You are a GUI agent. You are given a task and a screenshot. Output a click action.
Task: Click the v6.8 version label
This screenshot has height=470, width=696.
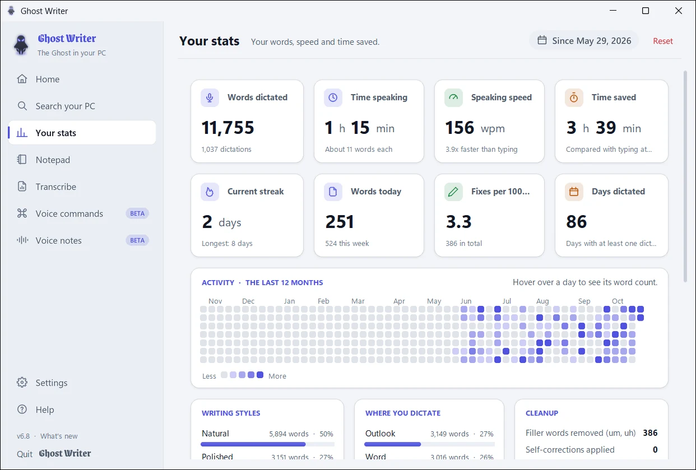pyautogui.click(x=23, y=436)
